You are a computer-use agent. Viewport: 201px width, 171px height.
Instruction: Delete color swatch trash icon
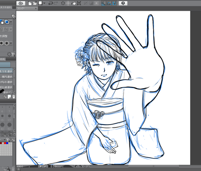13,169
